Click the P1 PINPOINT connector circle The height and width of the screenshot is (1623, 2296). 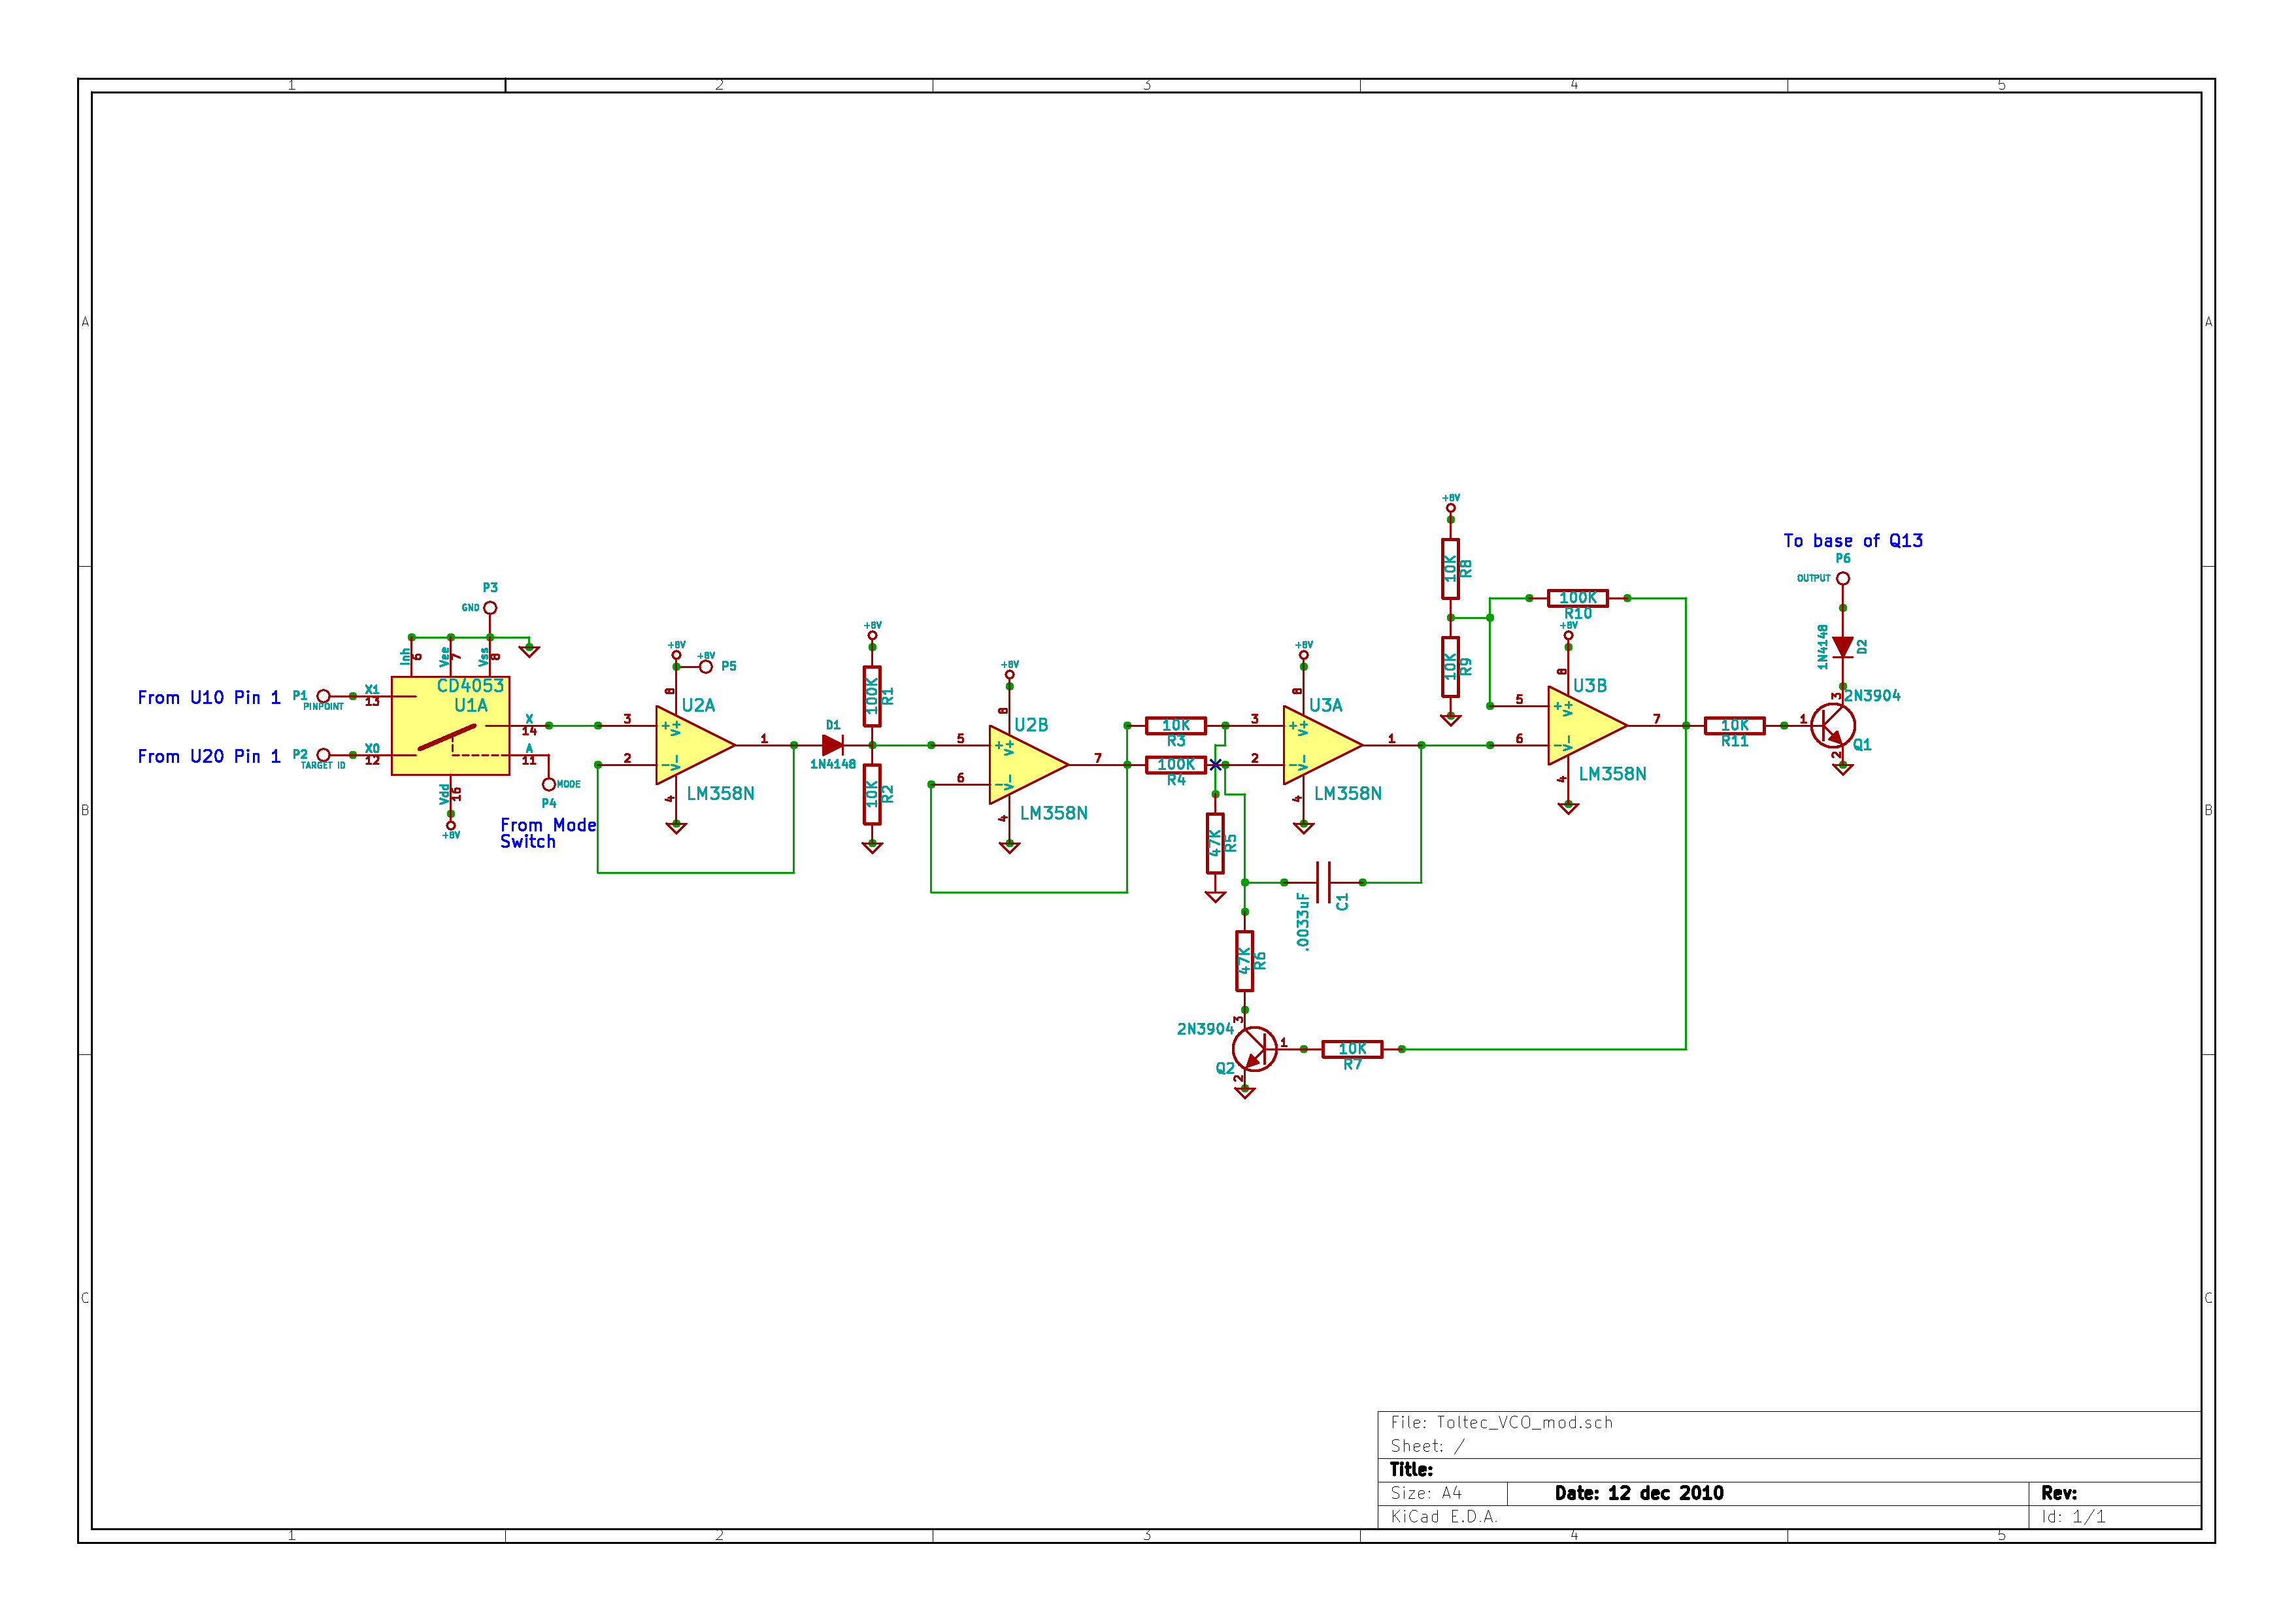click(x=323, y=696)
